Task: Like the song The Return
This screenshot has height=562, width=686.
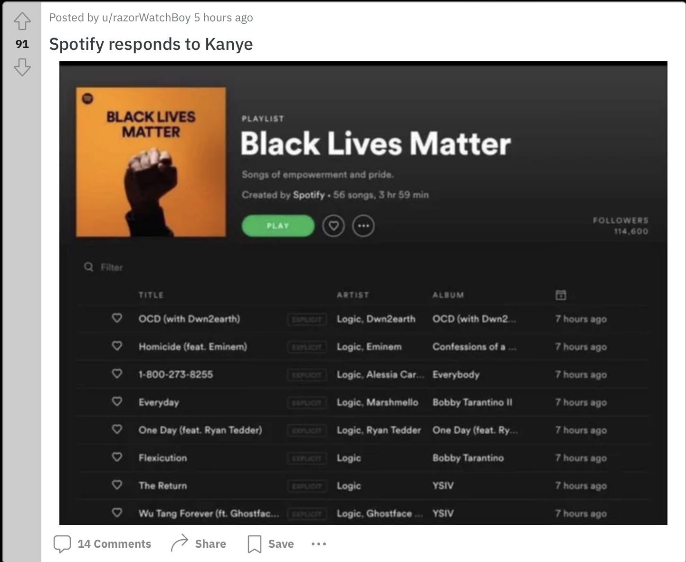Action: pyautogui.click(x=117, y=485)
